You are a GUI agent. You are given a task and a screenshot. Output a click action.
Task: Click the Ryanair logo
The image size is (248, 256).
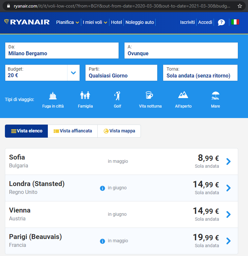[27, 22]
